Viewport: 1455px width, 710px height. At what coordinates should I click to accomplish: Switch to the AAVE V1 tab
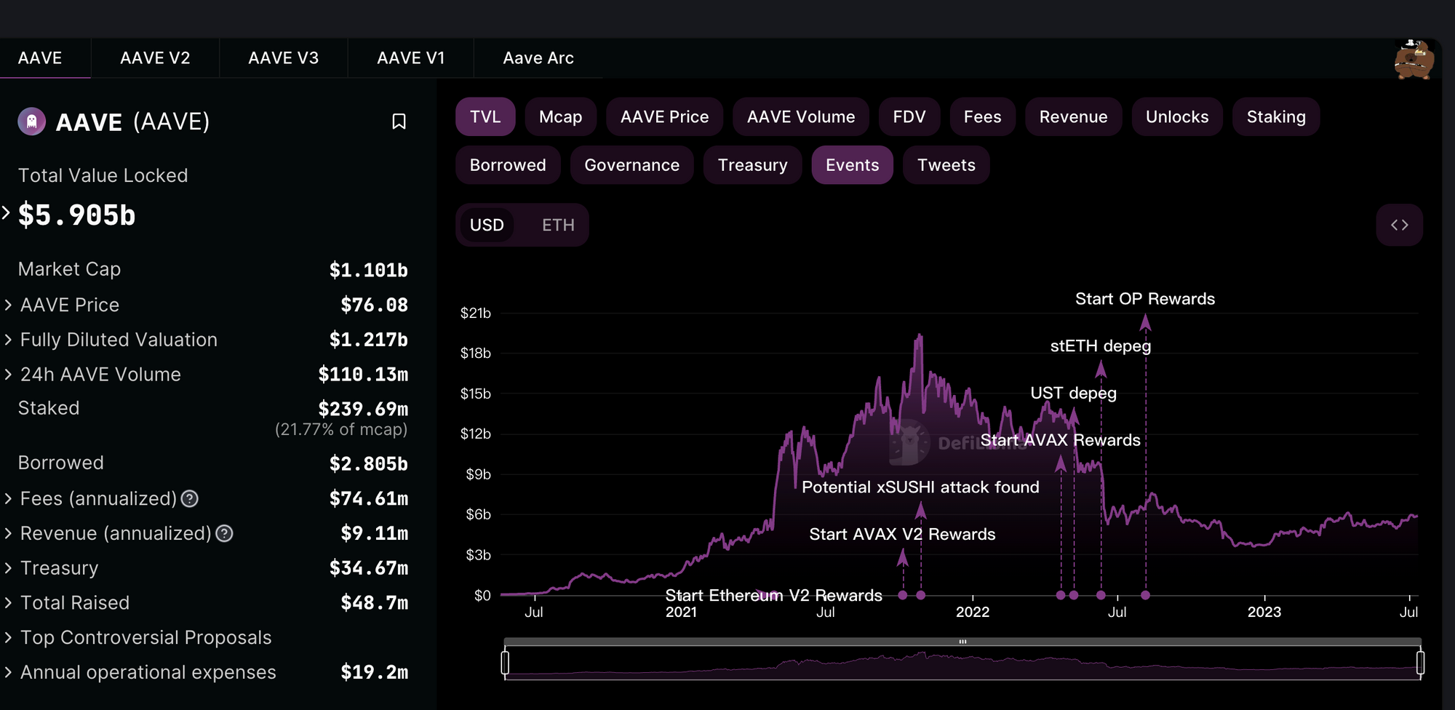[410, 58]
